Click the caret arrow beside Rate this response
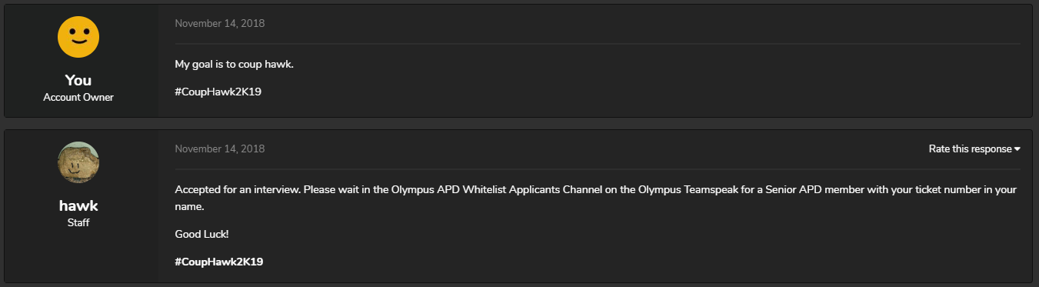The image size is (1039, 287). [x=1017, y=149]
